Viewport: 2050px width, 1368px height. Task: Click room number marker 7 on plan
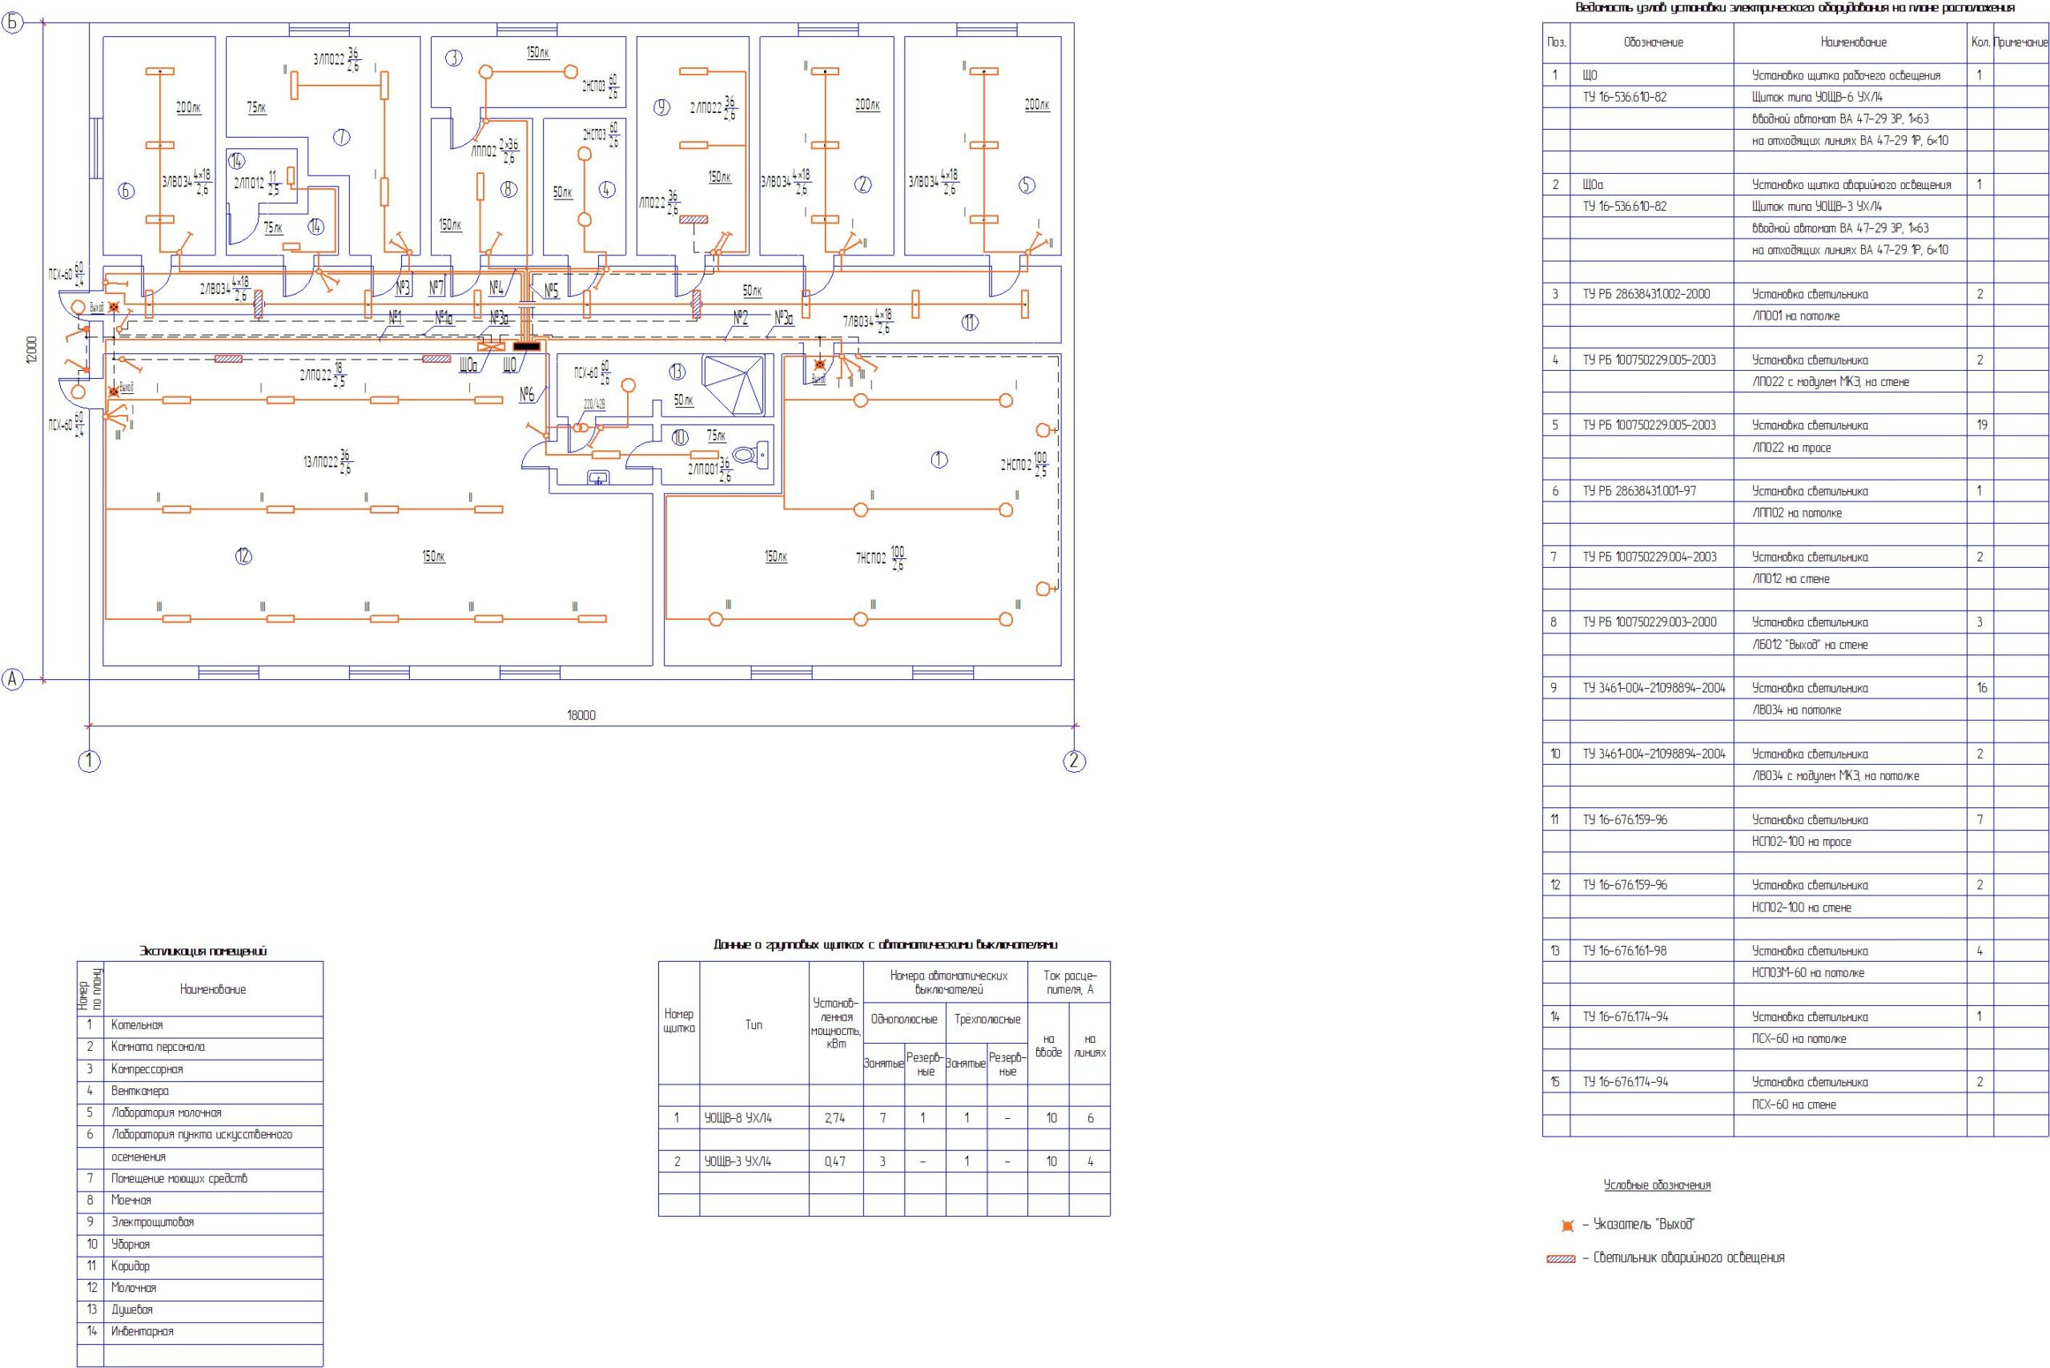(341, 137)
